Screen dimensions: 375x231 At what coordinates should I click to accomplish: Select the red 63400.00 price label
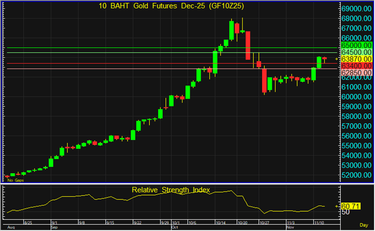[x=356, y=65]
